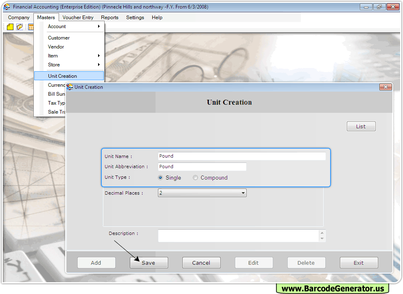Viewport: 403px width, 294px height.
Task: Expand the Account submenu arrow
Action: pyautogui.click(x=99, y=26)
